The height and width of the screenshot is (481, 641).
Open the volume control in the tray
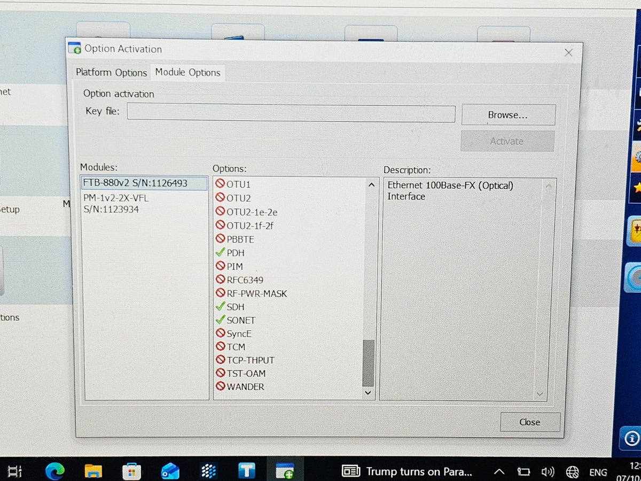coord(548,472)
